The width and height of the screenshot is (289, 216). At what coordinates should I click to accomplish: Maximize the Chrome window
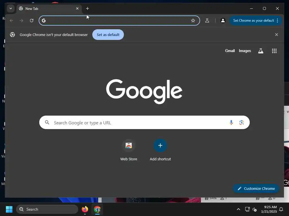pyautogui.click(x=264, y=8)
